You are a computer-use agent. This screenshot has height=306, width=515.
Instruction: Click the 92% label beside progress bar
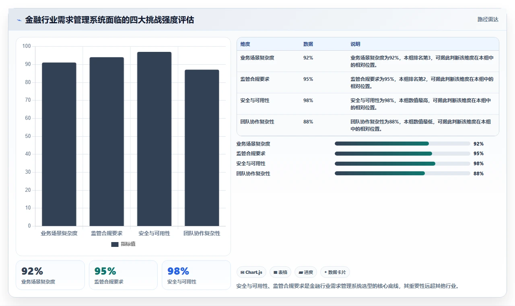coord(478,144)
